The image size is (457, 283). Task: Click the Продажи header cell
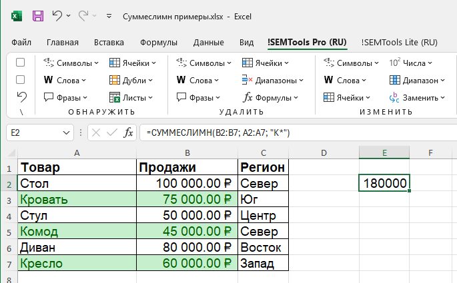[187, 167]
